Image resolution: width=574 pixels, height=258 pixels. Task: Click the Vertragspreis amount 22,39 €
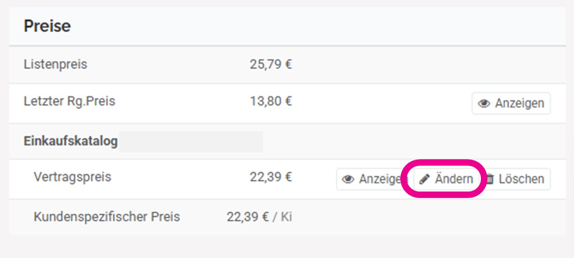pyautogui.click(x=271, y=177)
